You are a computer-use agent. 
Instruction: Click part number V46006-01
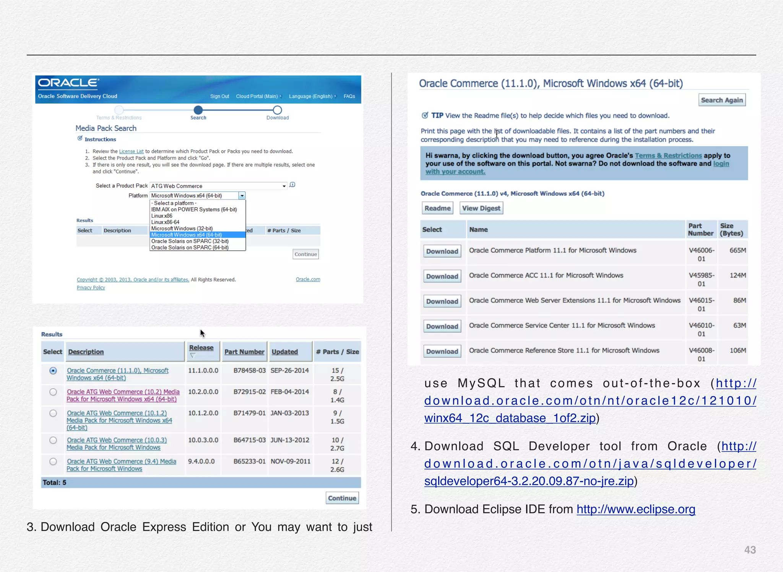[701, 255]
